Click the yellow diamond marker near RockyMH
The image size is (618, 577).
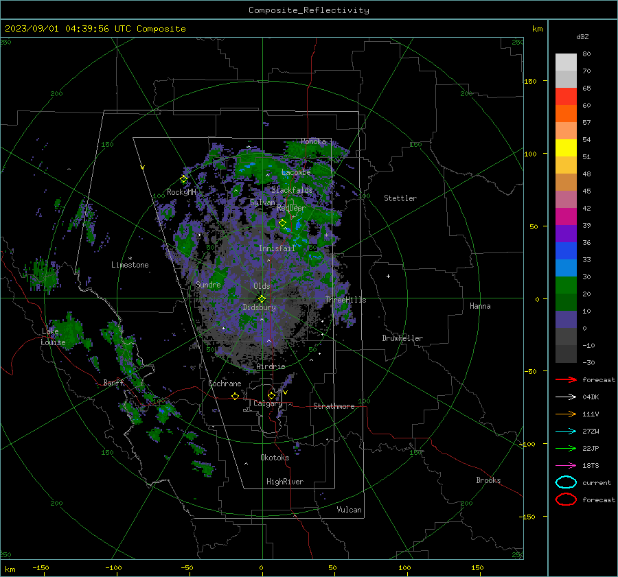tap(183, 179)
